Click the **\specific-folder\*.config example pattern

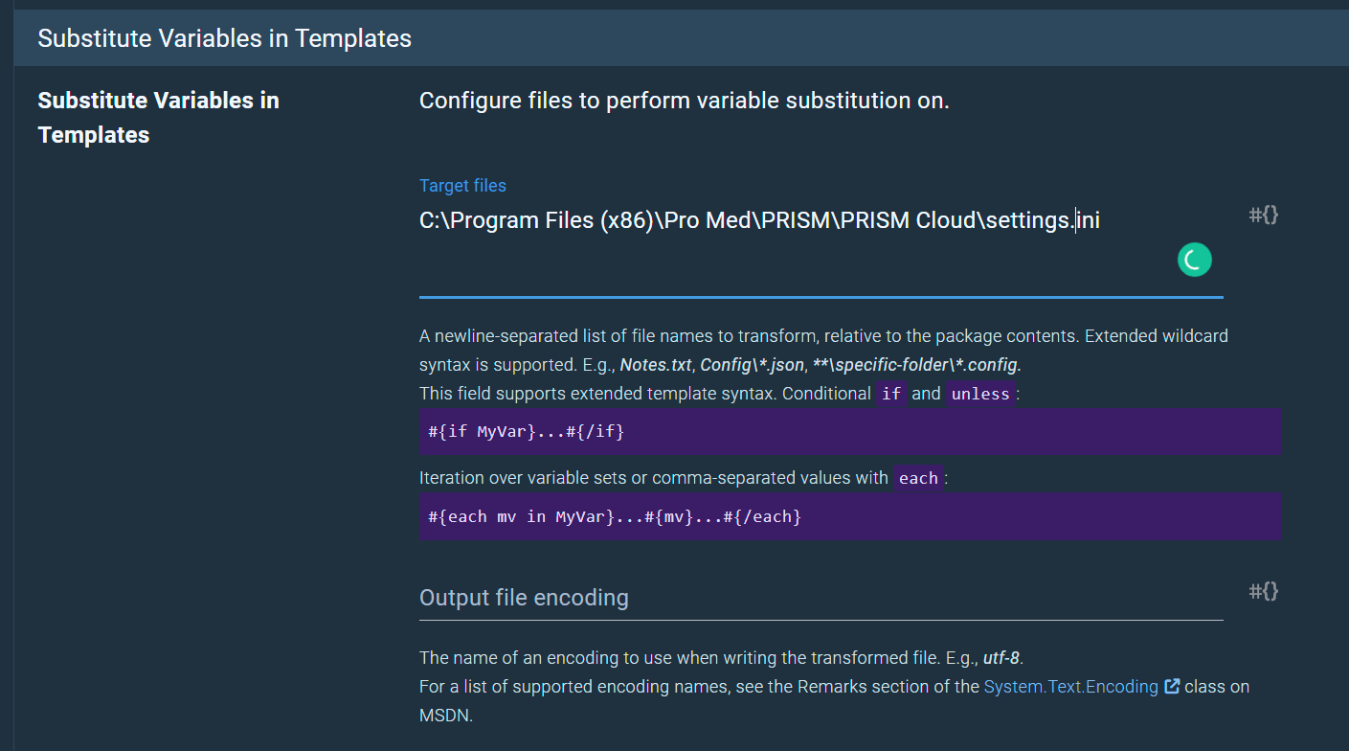[x=916, y=365]
